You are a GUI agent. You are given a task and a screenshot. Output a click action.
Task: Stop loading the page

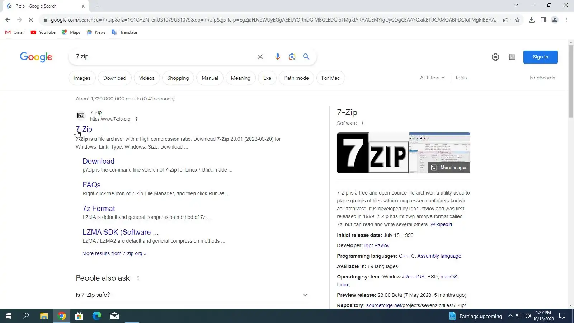pyautogui.click(x=31, y=20)
